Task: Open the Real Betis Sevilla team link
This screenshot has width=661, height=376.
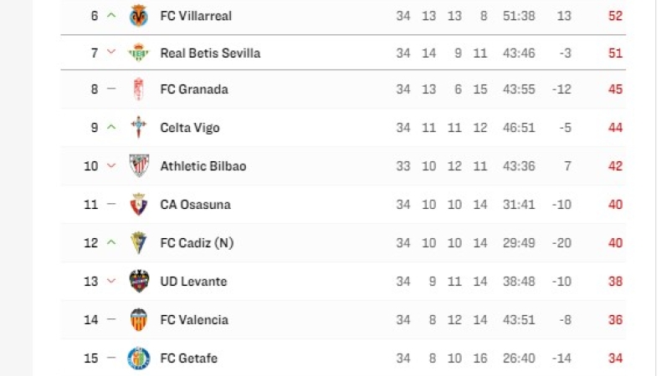Action: click(x=210, y=53)
